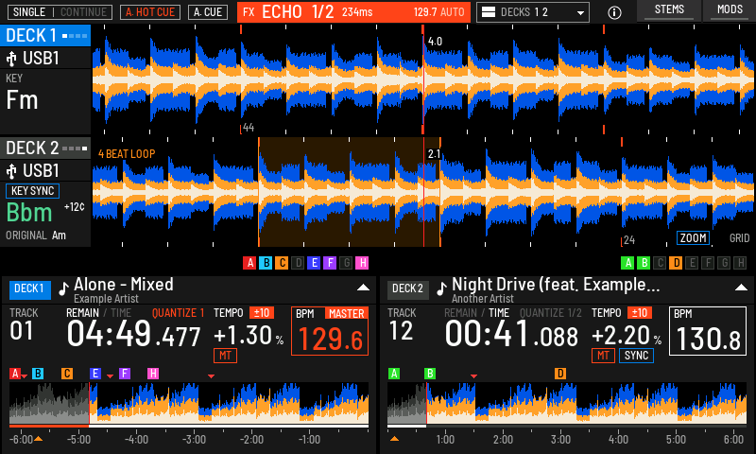Select Deck 1 empty hot cue D
Image resolution: width=756 pixels, height=454 pixels.
(x=298, y=263)
